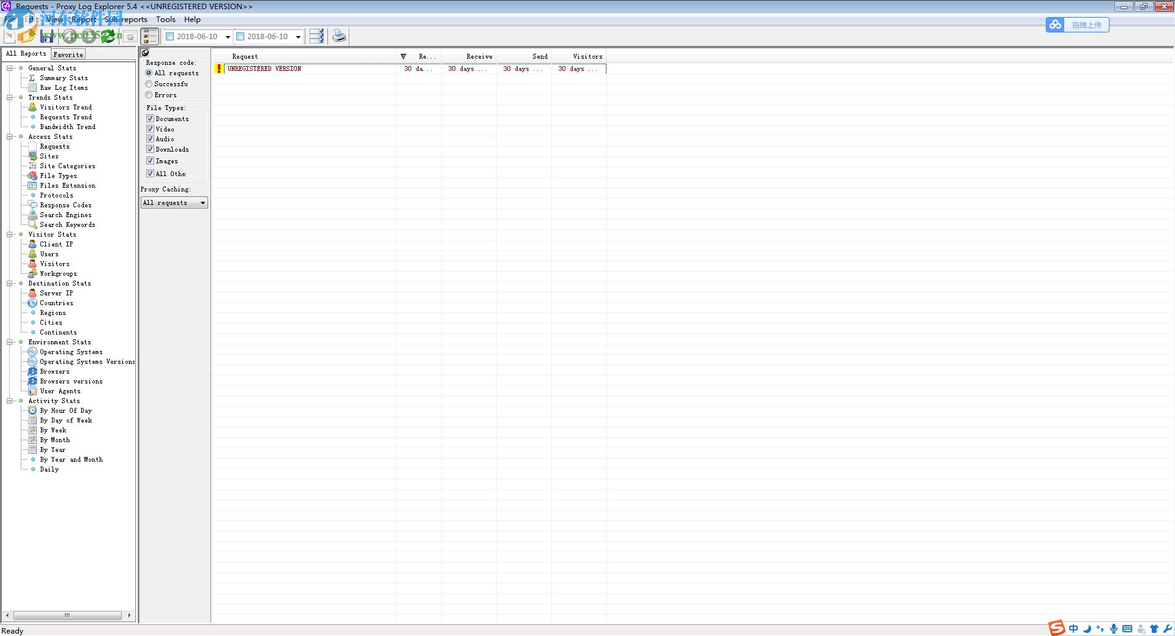Open the Browsers report in Environment Stats
Screen dimensions: 1175x636
54,371
